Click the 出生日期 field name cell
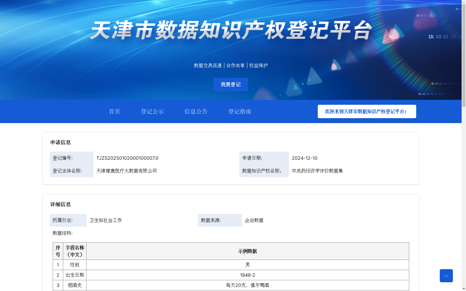 click(75, 275)
